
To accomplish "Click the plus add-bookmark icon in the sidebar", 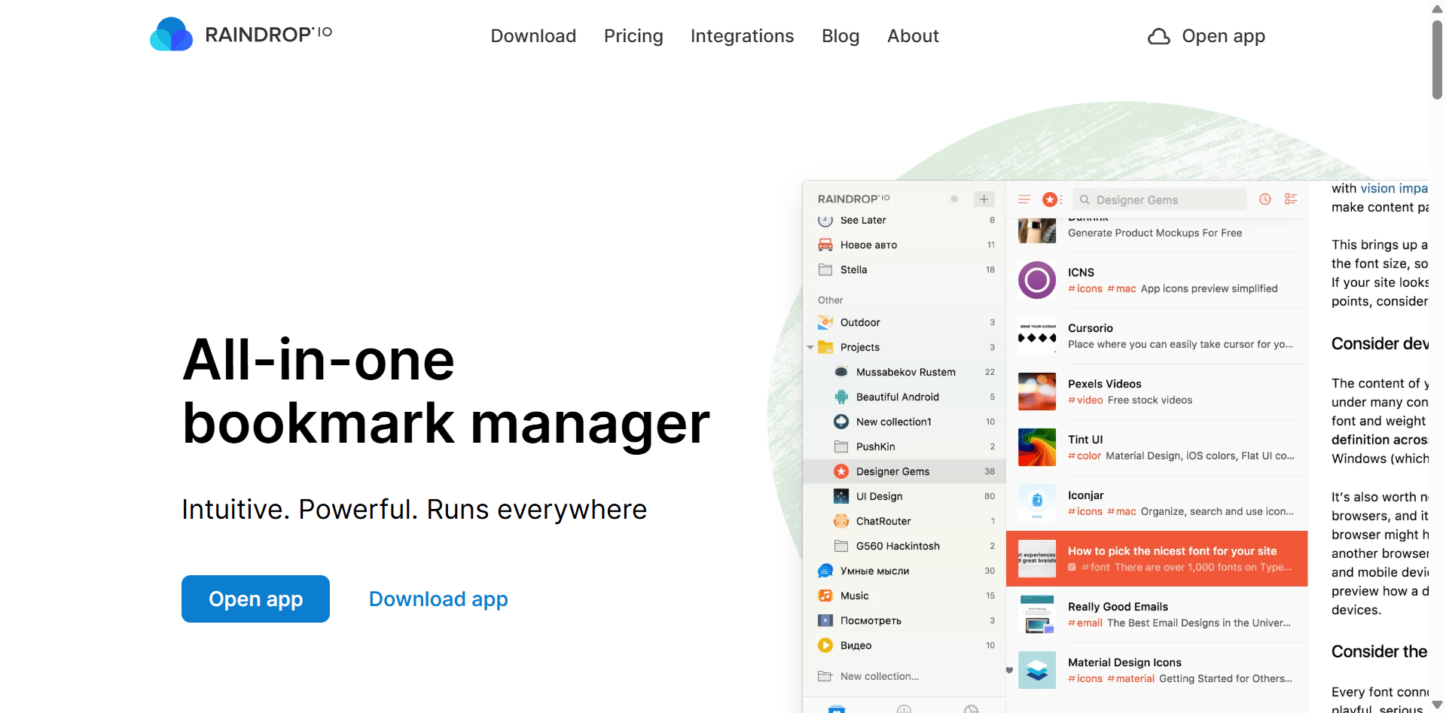I will [984, 199].
